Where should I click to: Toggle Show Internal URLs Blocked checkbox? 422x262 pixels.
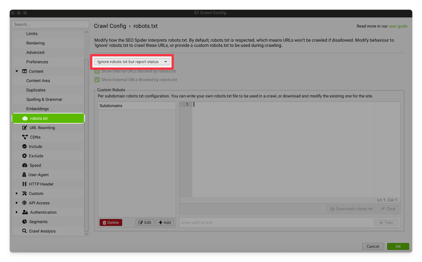97,71
